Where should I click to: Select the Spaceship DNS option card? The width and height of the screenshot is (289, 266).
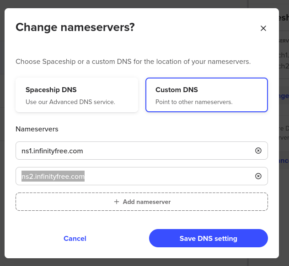[x=77, y=95]
